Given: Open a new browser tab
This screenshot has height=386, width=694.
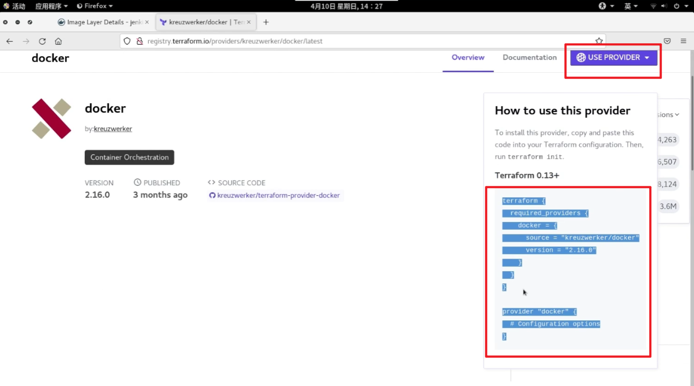Looking at the screenshot, I should coord(266,22).
